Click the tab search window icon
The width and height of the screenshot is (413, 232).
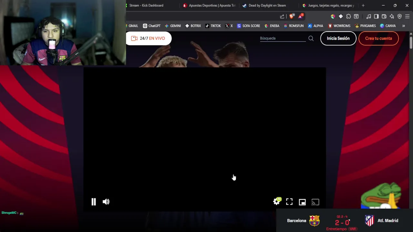point(356,16)
